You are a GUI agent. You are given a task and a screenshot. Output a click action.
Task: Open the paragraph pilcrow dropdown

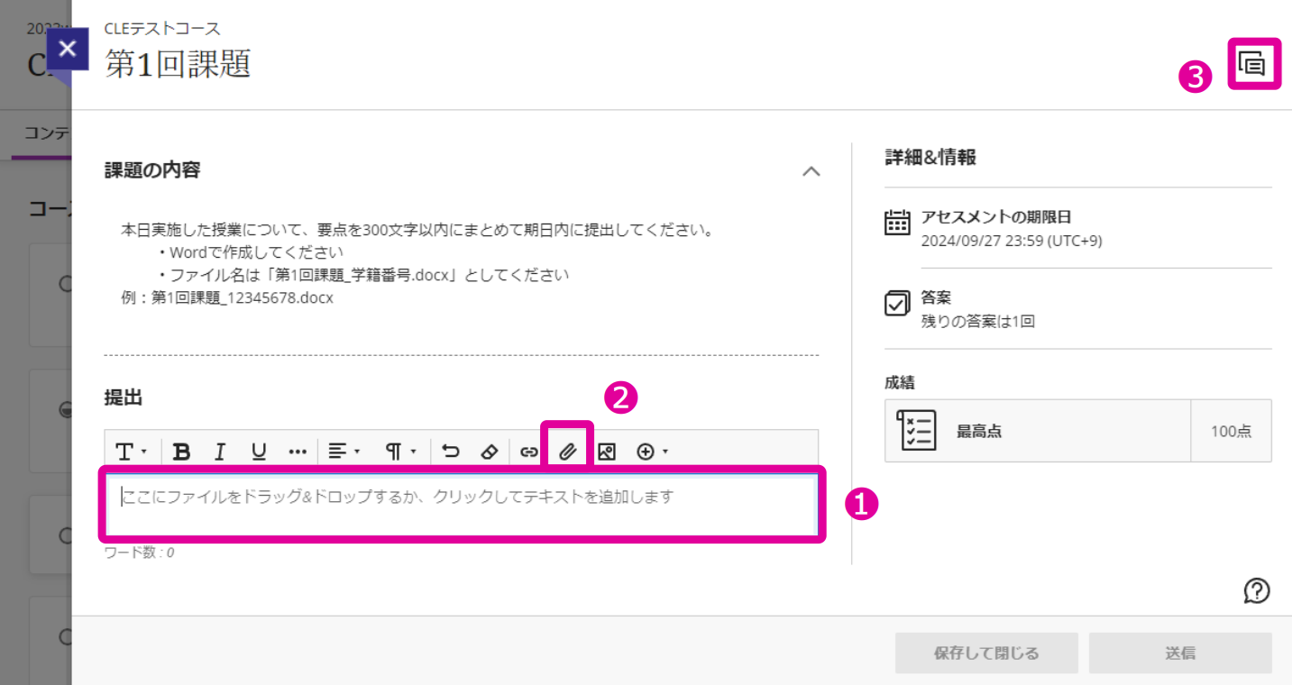(400, 452)
